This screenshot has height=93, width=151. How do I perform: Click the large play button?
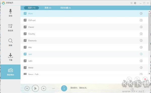pyautogui.click(x=35, y=88)
